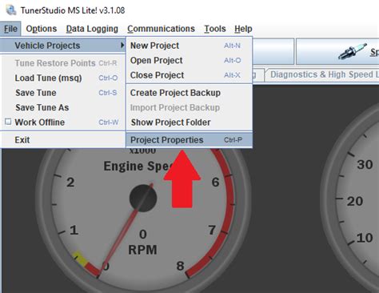Switch to Diagnostics & High Speed tab
379x293 pixels.
point(322,74)
